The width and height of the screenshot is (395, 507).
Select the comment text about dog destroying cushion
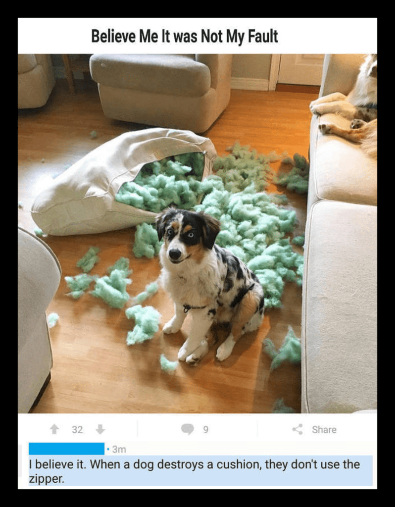tap(200, 471)
